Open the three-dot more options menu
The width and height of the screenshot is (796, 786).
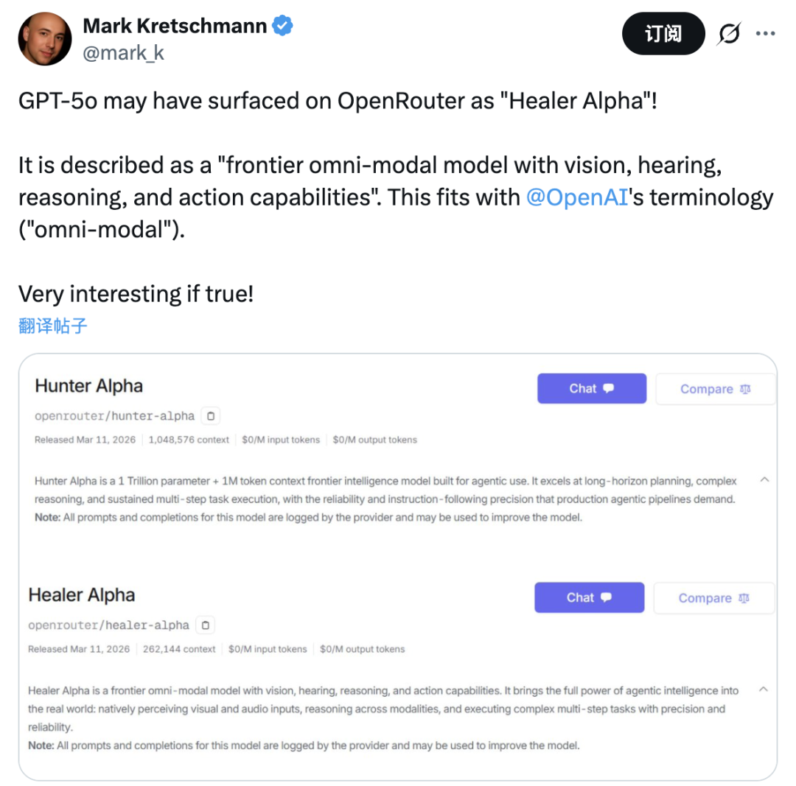(766, 34)
